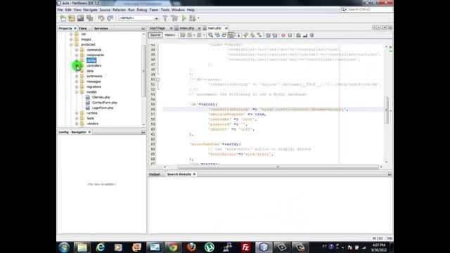Click in the Search (Ctrl+I) field
450x253 pixels.
370,9
